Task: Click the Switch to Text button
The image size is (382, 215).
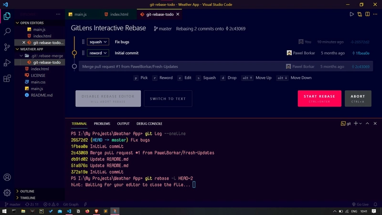Action: point(168,98)
